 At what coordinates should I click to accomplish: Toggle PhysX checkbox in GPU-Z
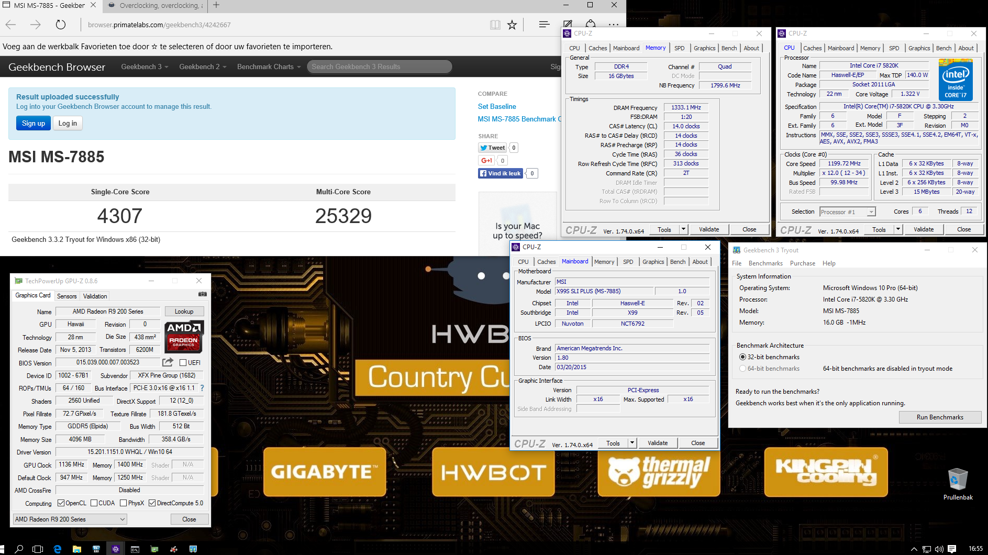pos(123,503)
